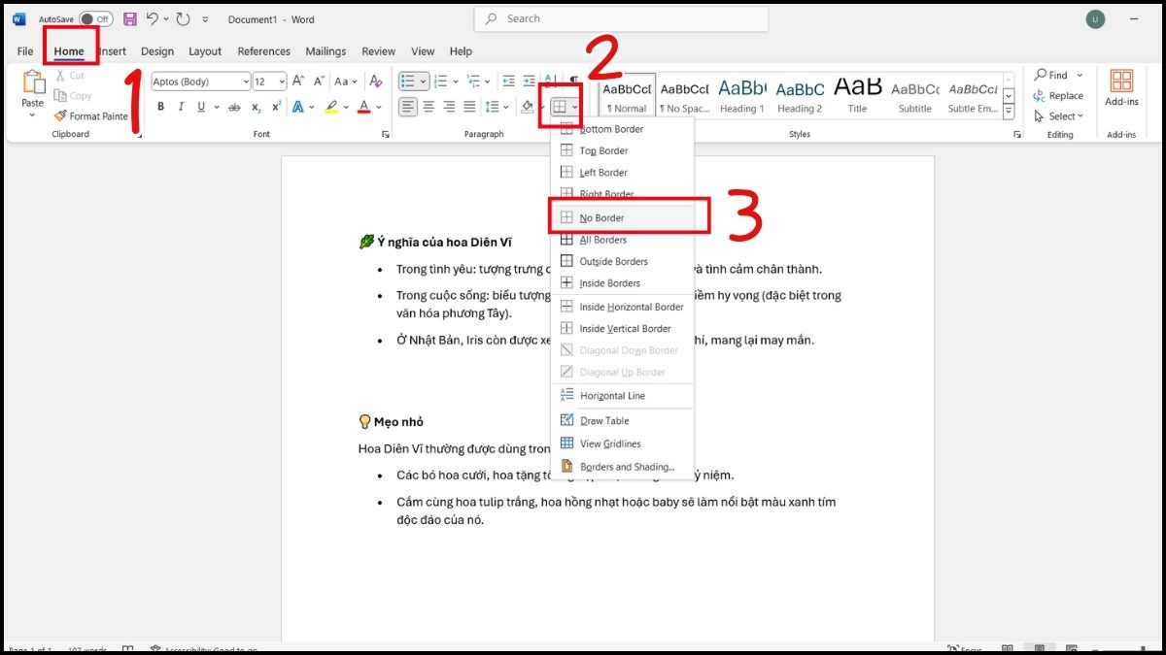Open the font name dropdown Aptos (Body)

point(200,82)
